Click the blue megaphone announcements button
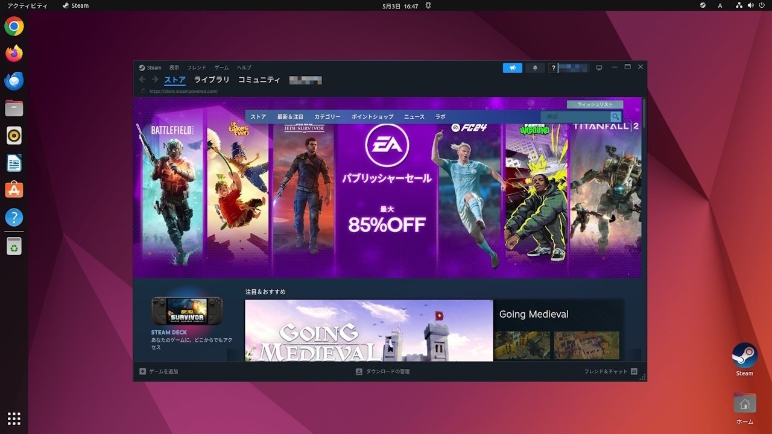Screen dimensions: 772x434 coord(513,68)
